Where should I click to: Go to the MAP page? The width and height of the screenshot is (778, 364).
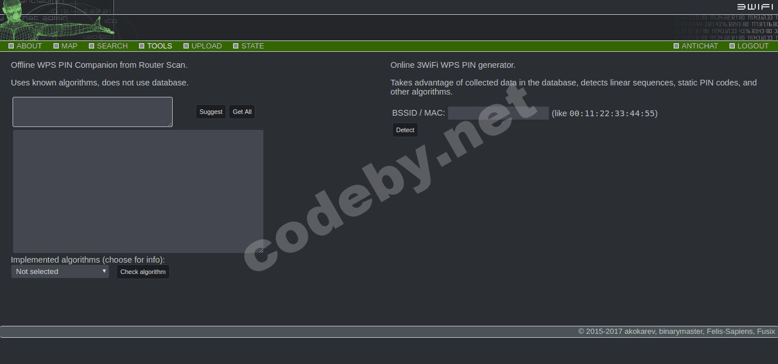point(70,46)
